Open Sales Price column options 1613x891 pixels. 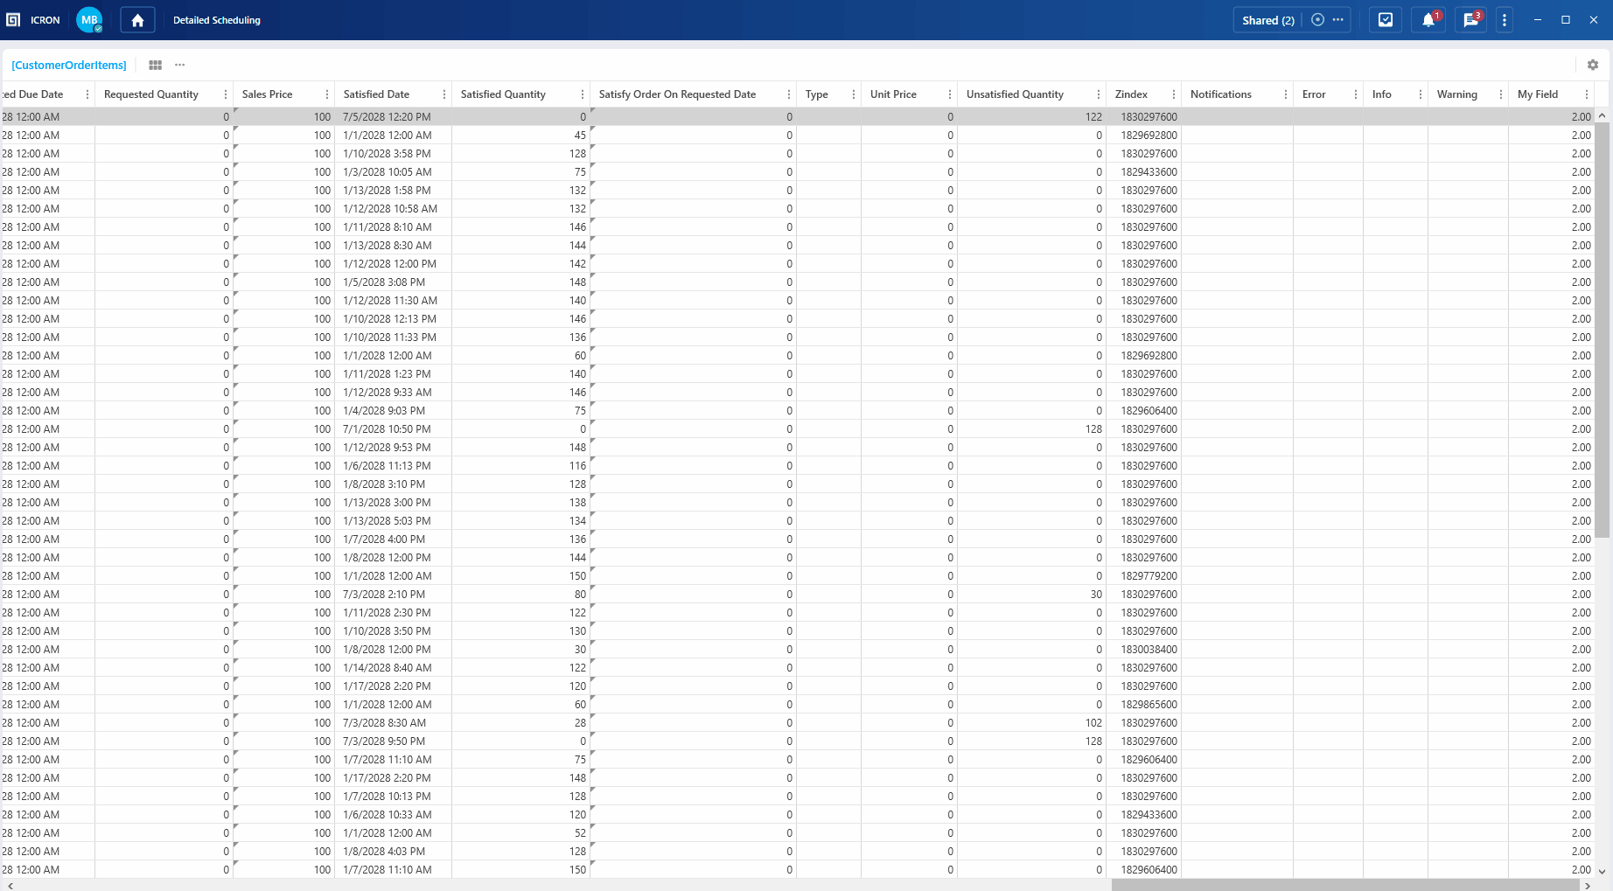[x=327, y=94]
